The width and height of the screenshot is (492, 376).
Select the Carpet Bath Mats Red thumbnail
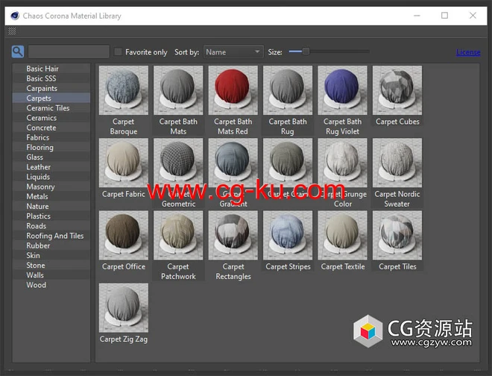(x=233, y=90)
